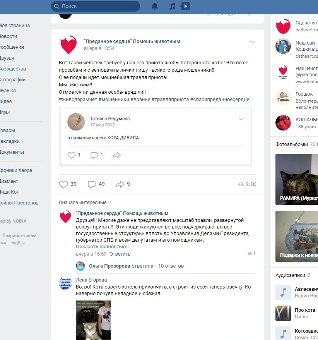318x340 pixels.
Task: Open Татьяна Недумова profile name
Action: [110, 118]
